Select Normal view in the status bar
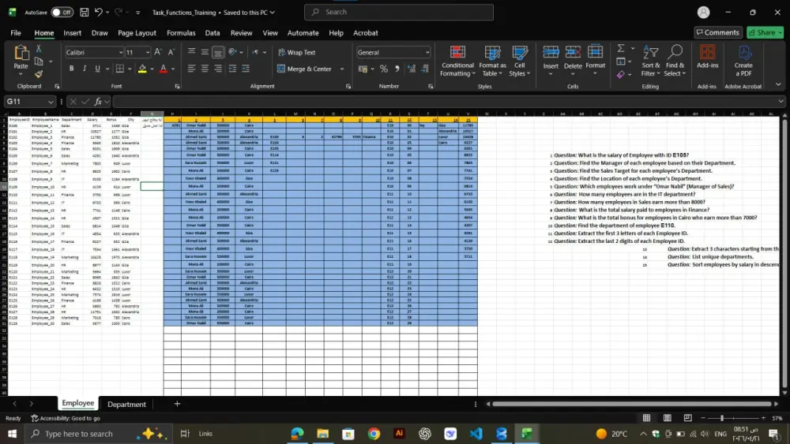Viewport: 790px width, 444px height. [646, 418]
